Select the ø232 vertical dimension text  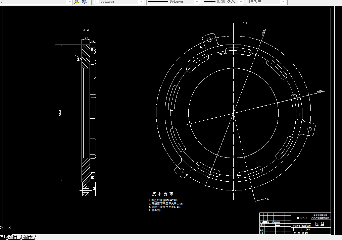click(60, 113)
